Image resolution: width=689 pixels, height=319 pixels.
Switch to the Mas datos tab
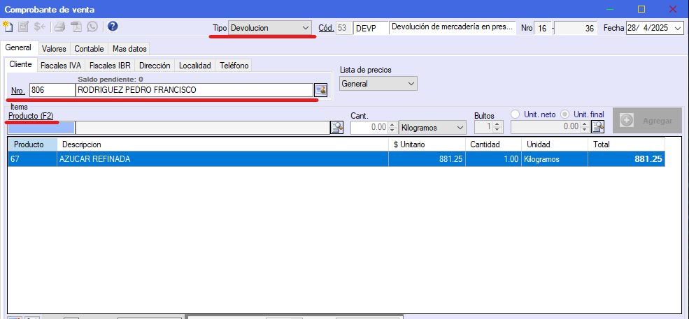(129, 49)
